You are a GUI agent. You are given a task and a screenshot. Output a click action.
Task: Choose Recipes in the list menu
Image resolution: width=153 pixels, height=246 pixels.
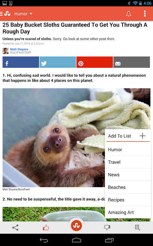tap(128, 200)
